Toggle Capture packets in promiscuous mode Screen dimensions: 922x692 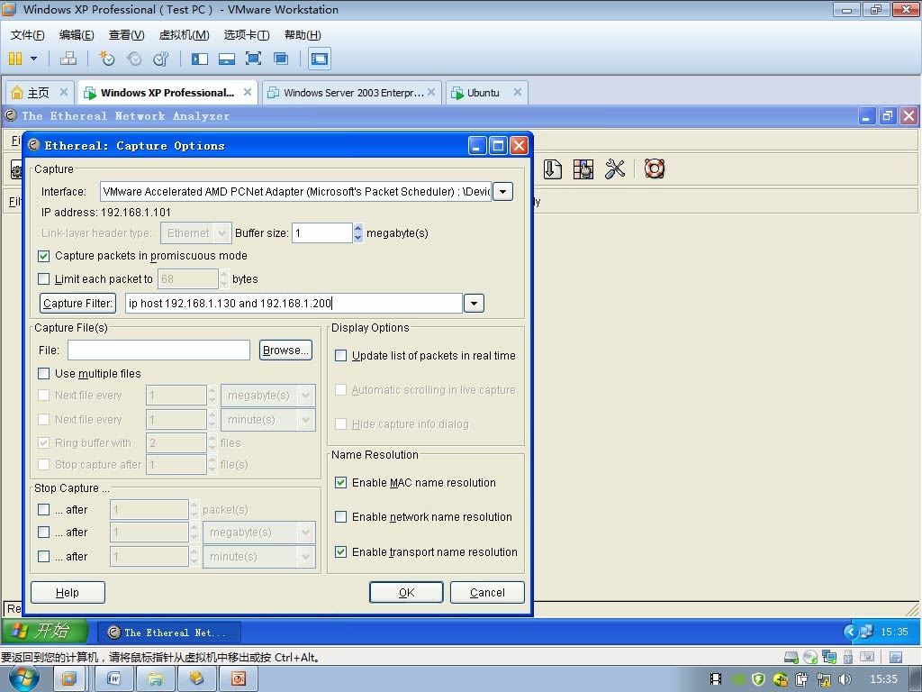(x=43, y=256)
